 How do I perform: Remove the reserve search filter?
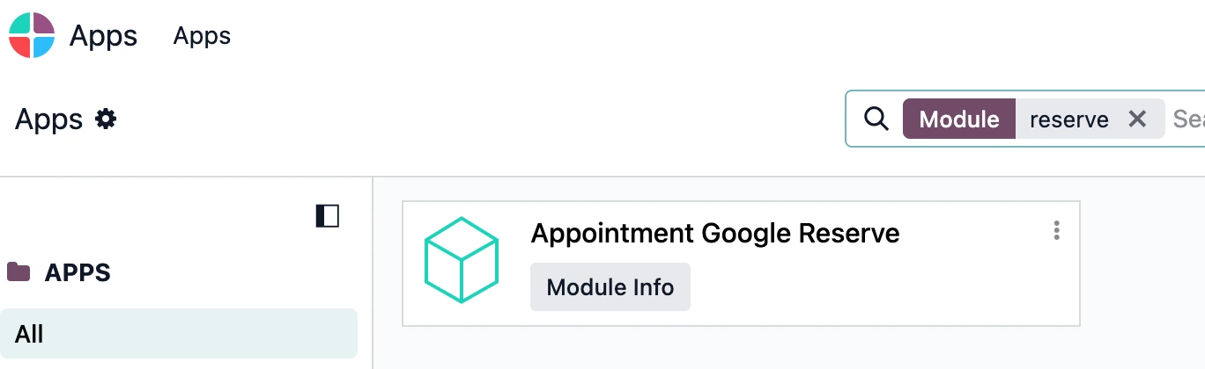(1137, 119)
